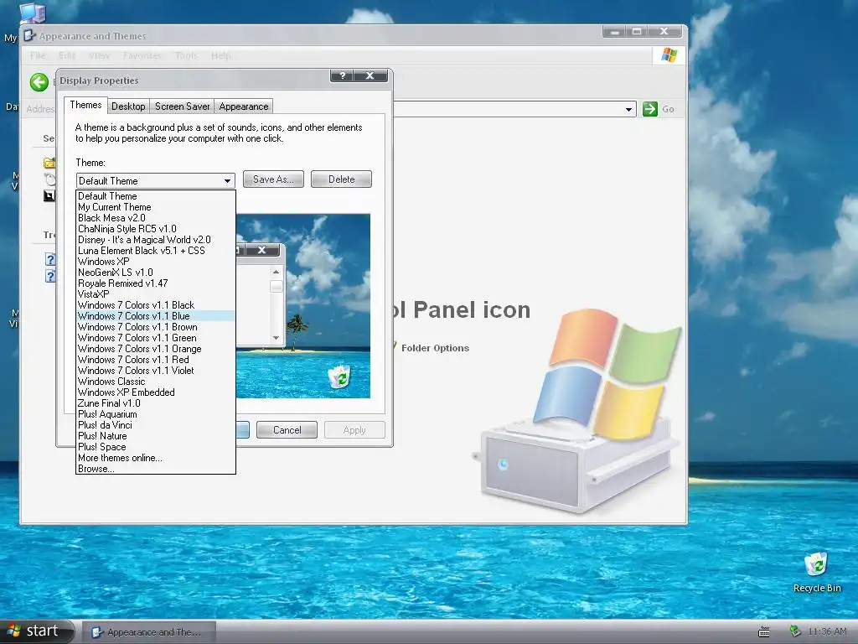Screen dimensions: 858x644
Task: Choose Black Mesa v2.0 theme
Action: click(x=155, y=218)
